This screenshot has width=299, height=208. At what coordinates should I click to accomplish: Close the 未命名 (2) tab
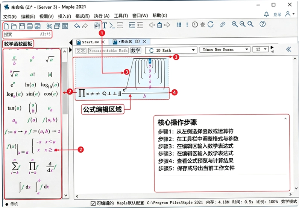pyautogui.click(x=144, y=41)
